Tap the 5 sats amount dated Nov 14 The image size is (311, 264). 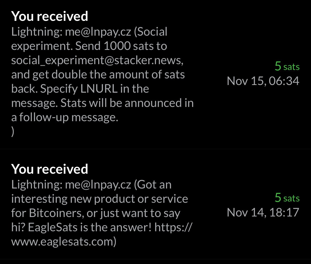point(287,198)
